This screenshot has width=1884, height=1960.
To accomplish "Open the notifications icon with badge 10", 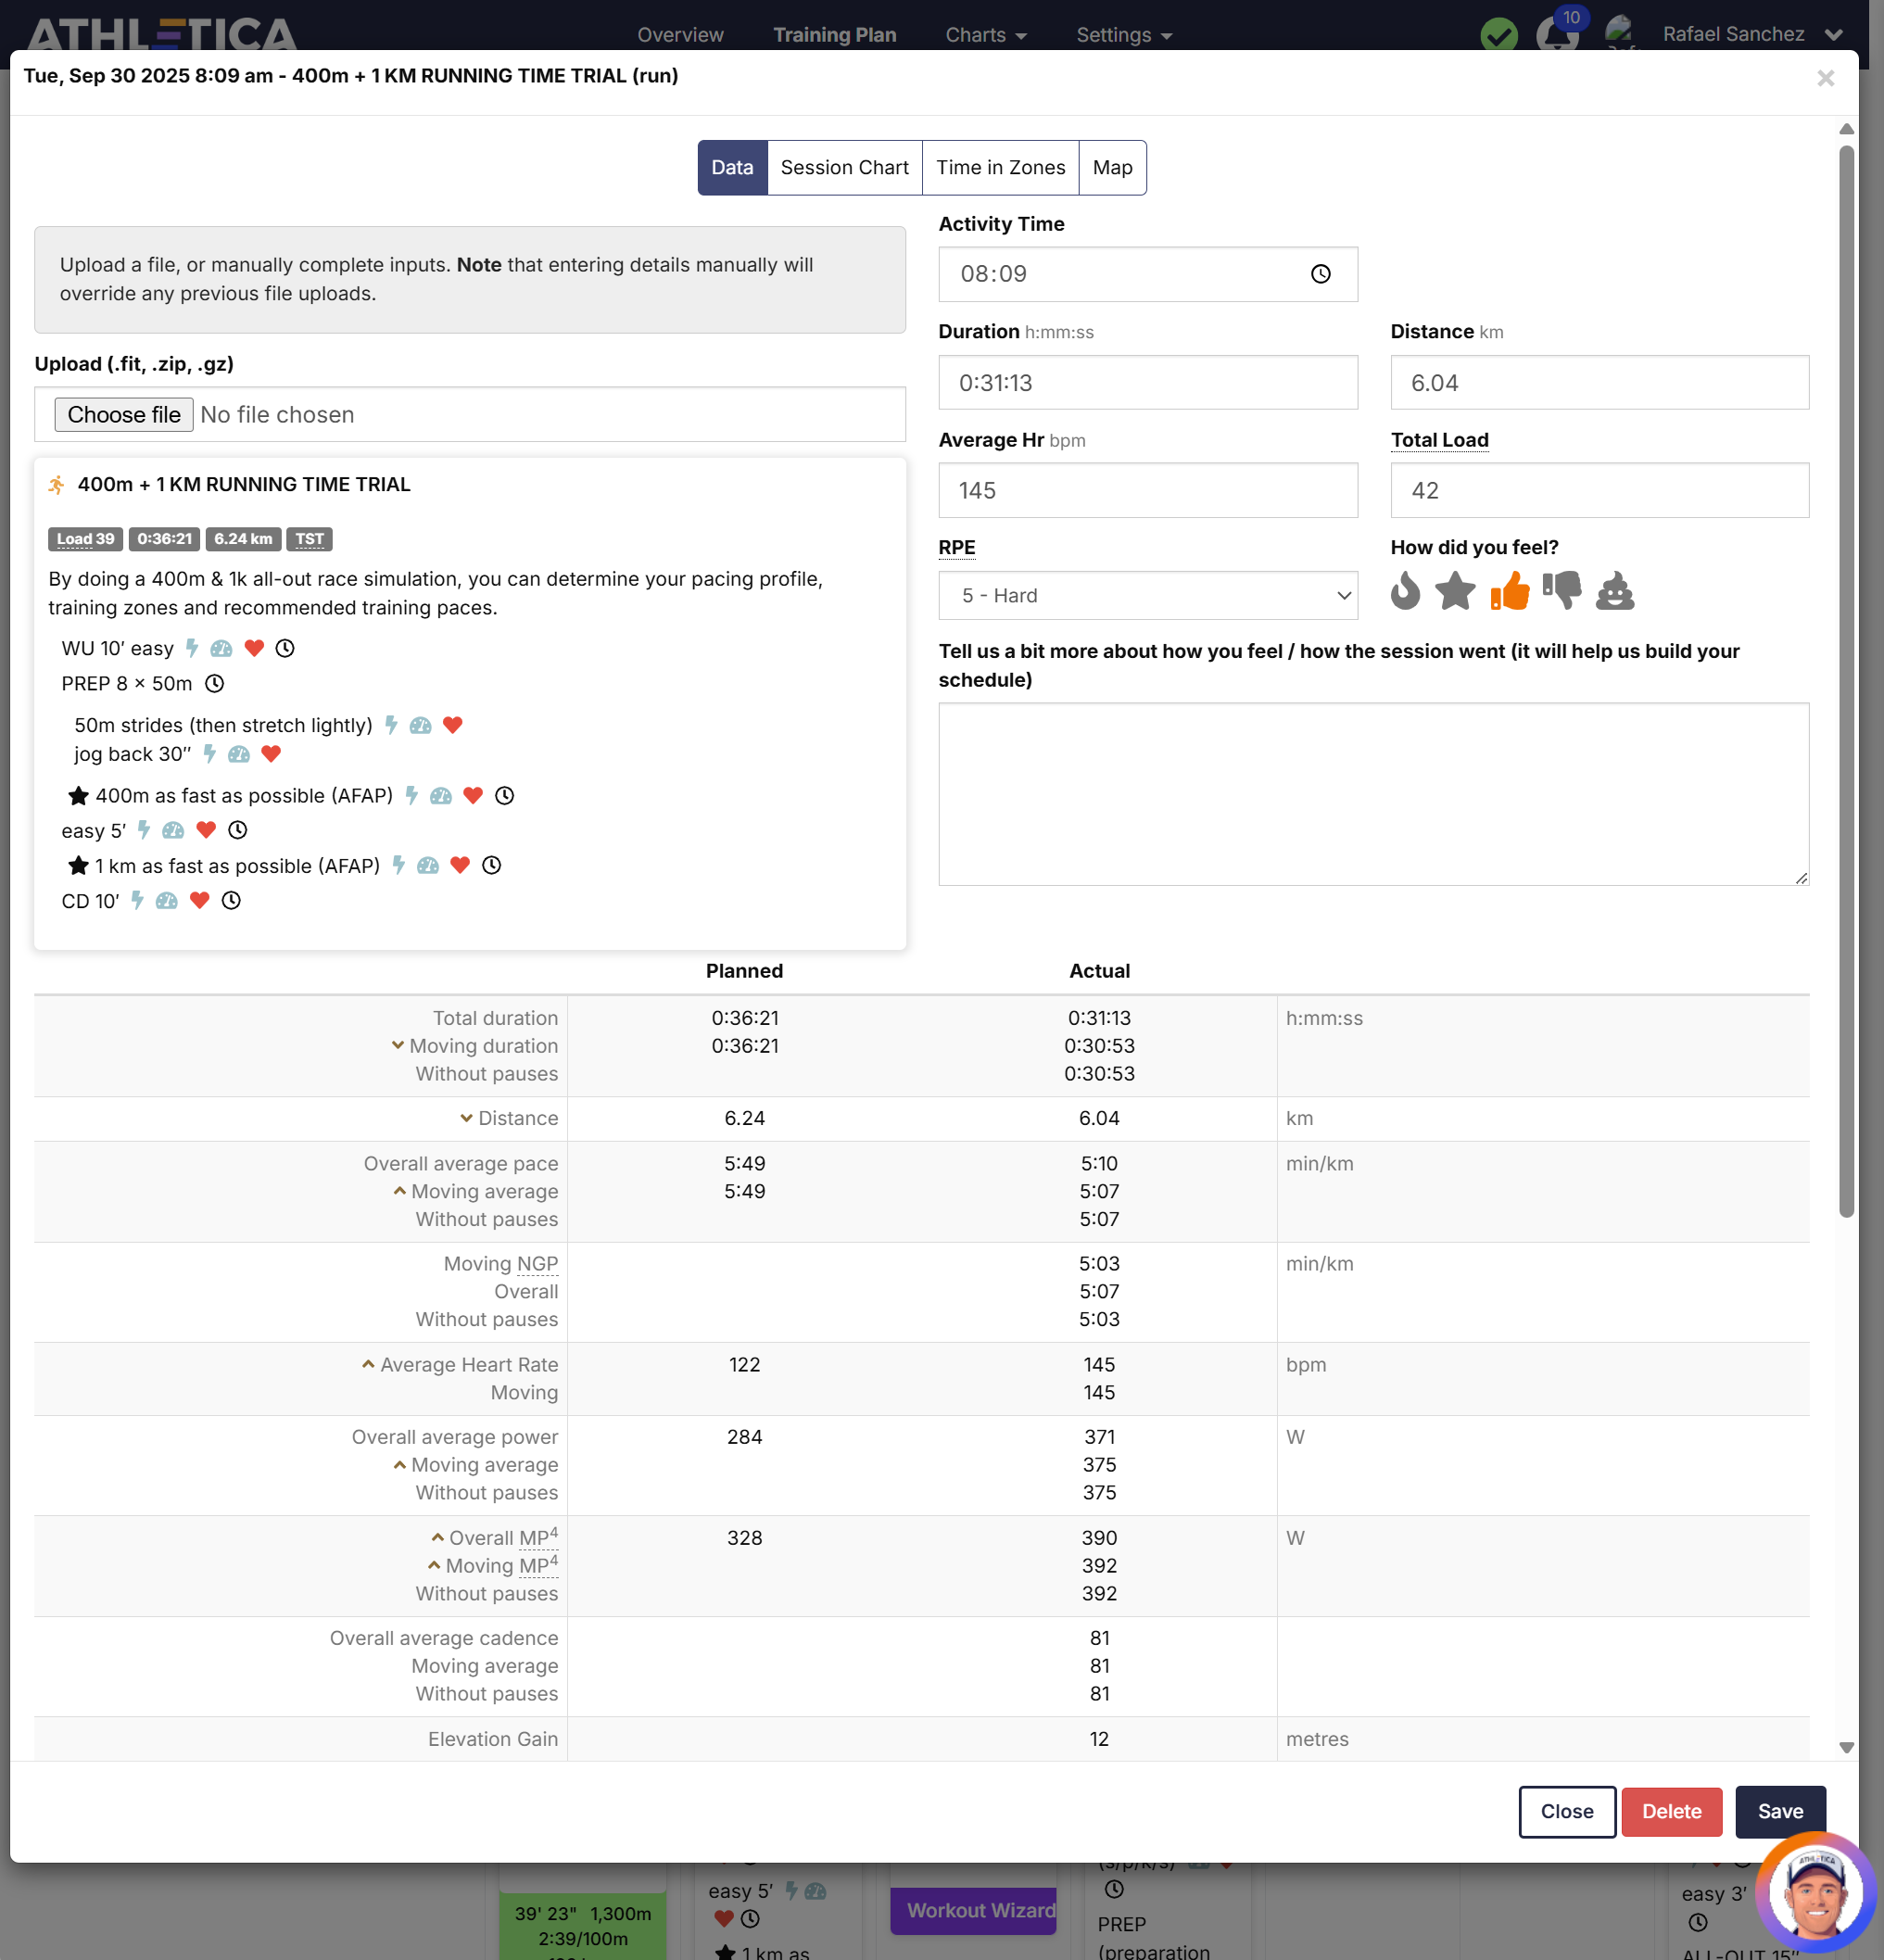I will (x=1557, y=34).
